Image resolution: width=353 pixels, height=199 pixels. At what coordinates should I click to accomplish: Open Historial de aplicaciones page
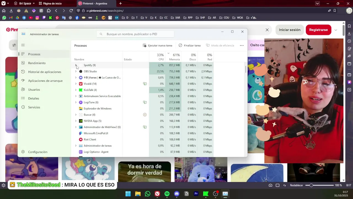(44, 72)
